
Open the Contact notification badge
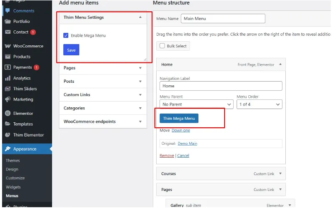33,32
